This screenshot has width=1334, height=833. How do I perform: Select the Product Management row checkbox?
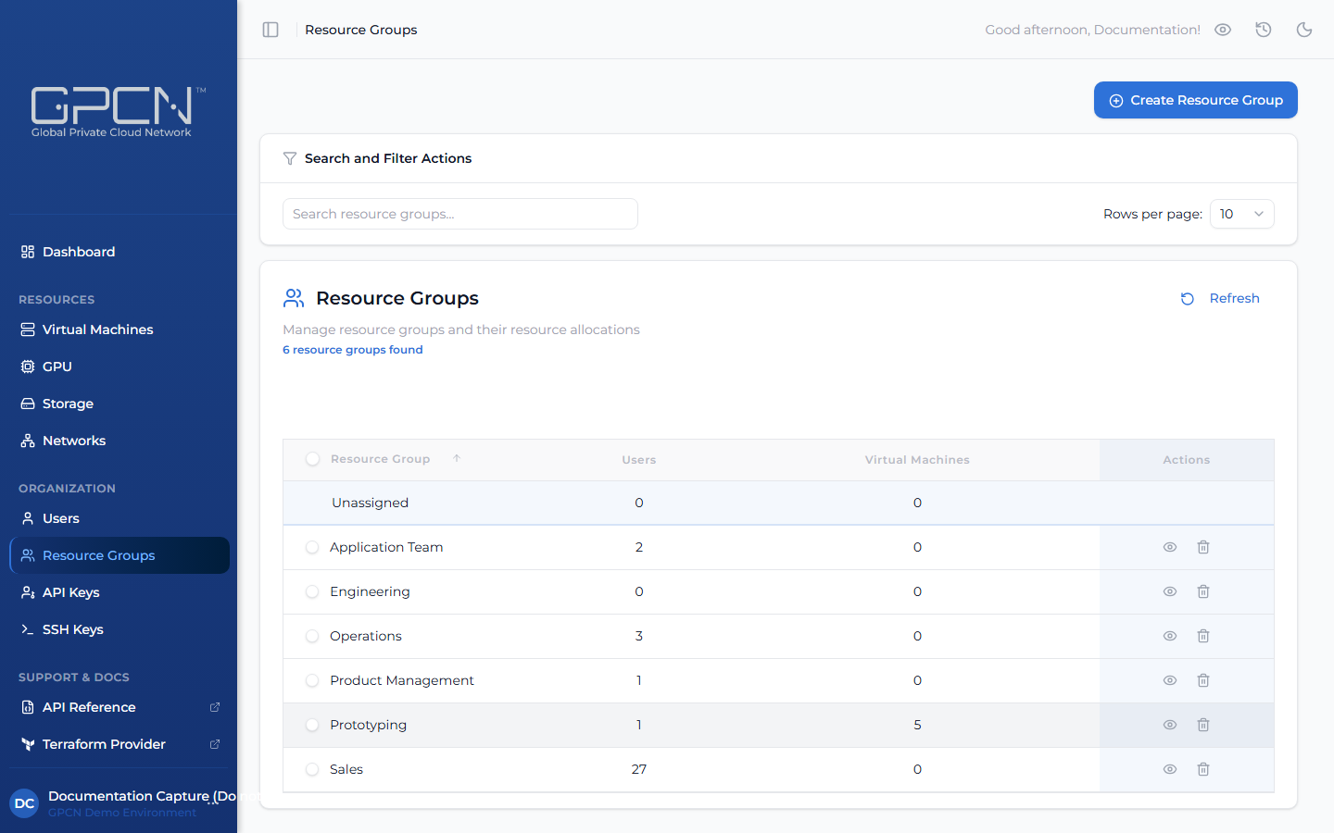pyautogui.click(x=312, y=681)
